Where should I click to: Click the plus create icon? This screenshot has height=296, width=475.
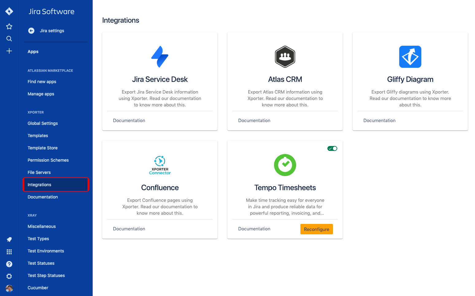(9, 51)
